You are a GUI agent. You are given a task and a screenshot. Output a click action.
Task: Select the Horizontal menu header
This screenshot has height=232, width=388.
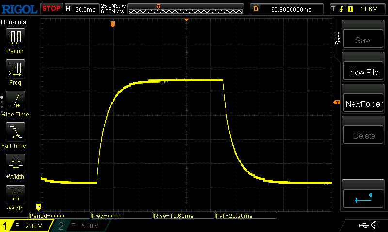15,22
